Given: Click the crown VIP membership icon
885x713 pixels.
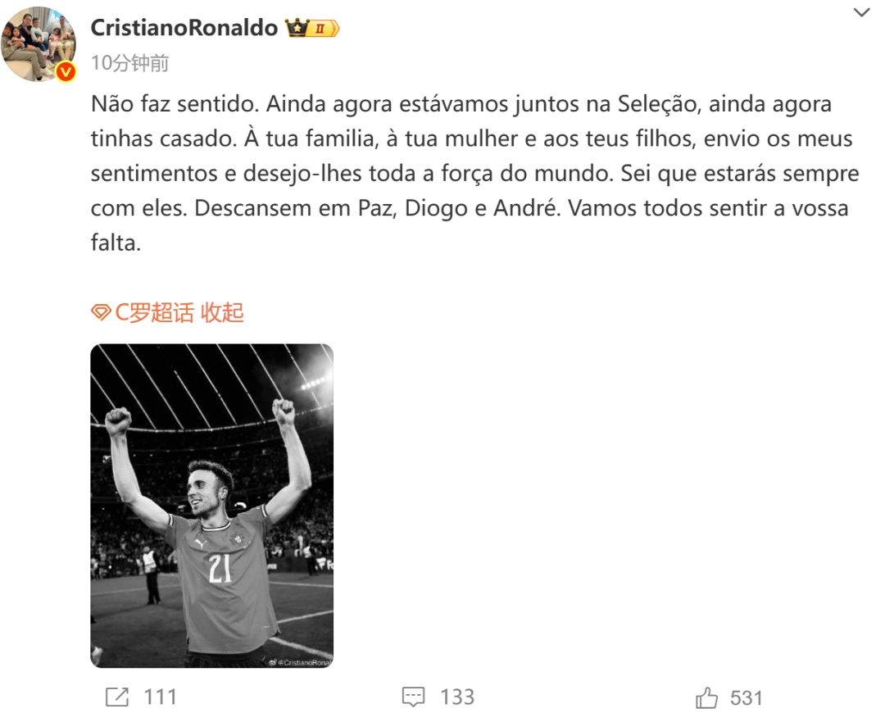Looking at the screenshot, I should [x=297, y=28].
